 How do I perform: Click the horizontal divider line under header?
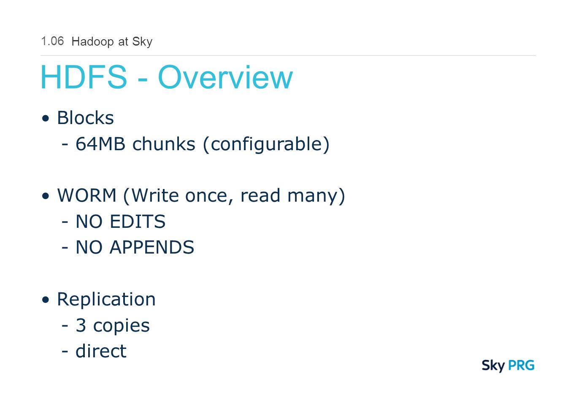(x=288, y=55)
